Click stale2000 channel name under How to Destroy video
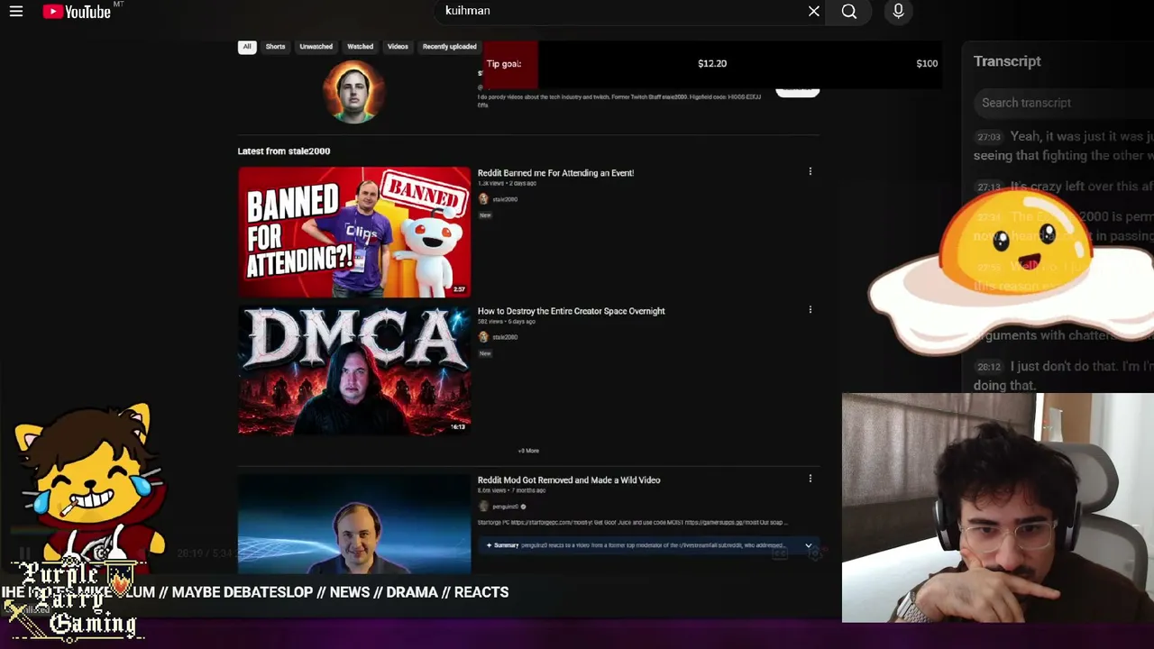 pyautogui.click(x=505, y=337)
